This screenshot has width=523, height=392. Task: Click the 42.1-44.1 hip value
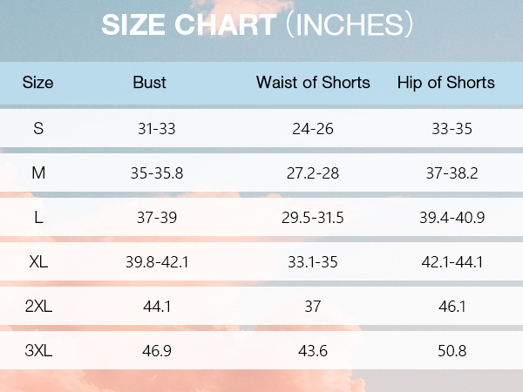[452, 262]
